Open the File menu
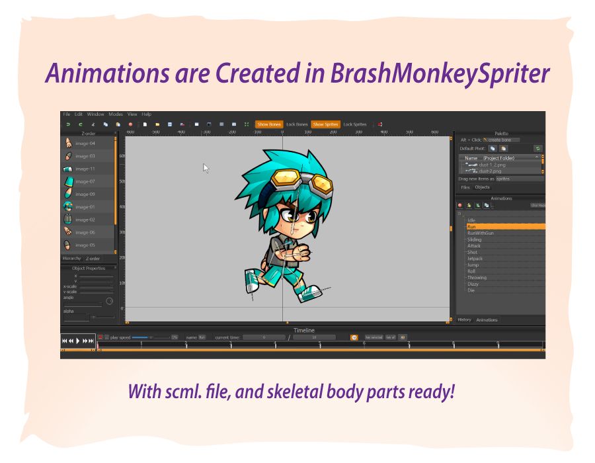This screenshot has height=463, width=595. pos(67,114)
